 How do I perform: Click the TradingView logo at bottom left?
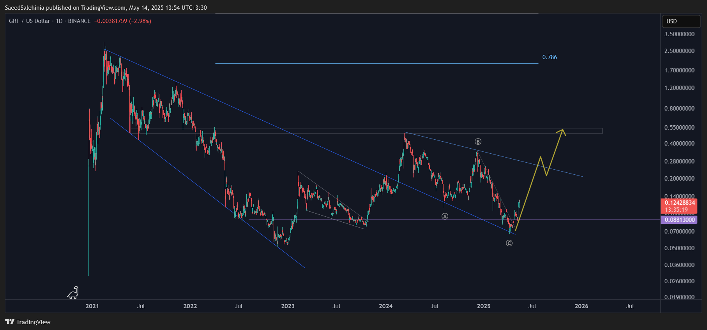(28, 322)
